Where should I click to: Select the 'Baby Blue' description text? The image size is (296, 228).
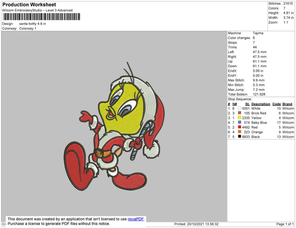259,122
